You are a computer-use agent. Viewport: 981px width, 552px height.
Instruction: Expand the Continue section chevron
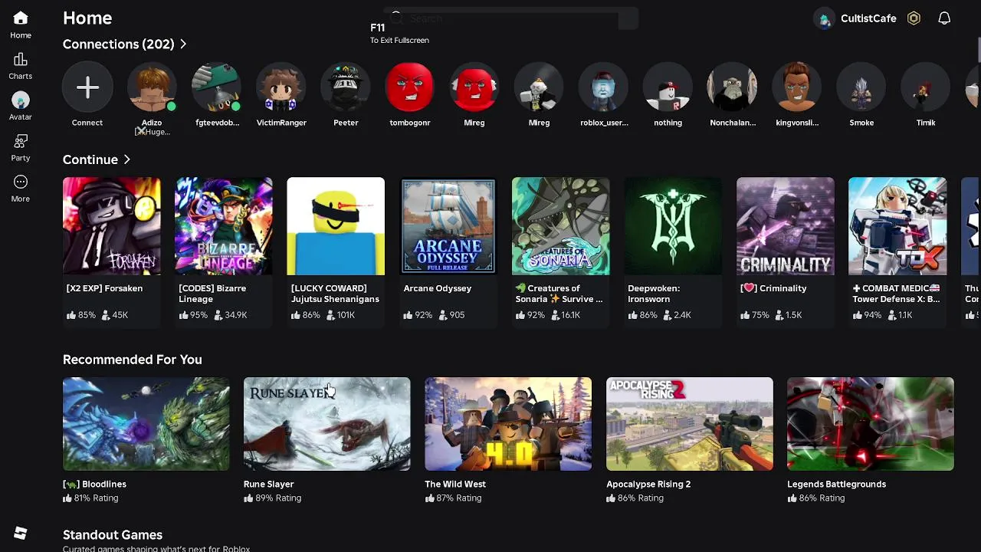[x=127, y=159]
